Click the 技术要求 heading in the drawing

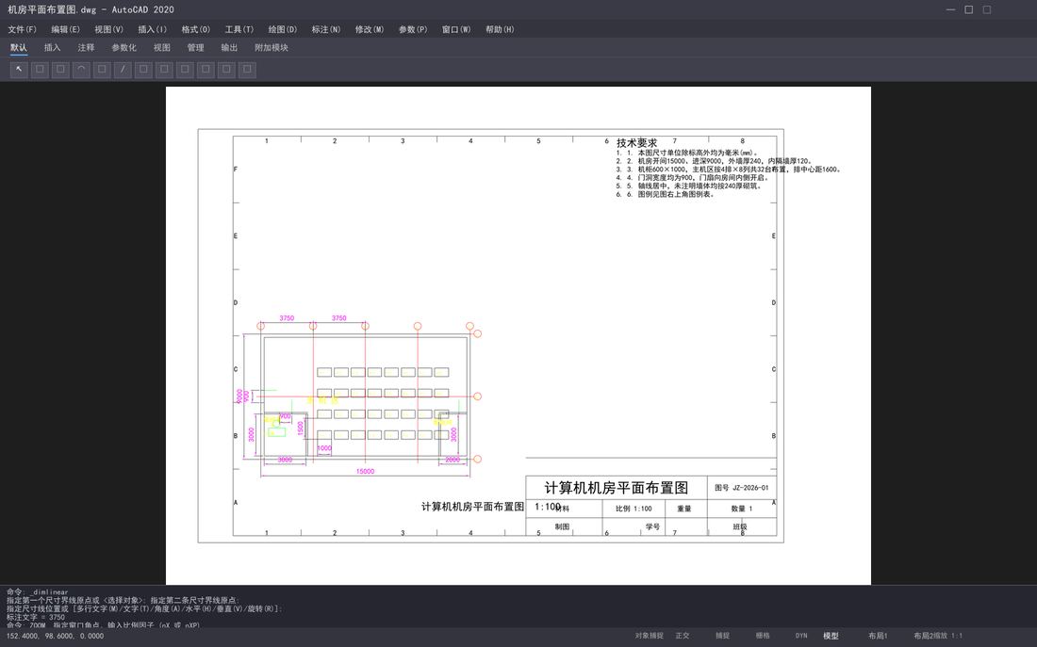tap(637, 143)
